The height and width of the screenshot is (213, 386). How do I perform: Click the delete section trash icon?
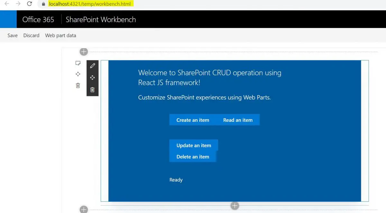78,85
